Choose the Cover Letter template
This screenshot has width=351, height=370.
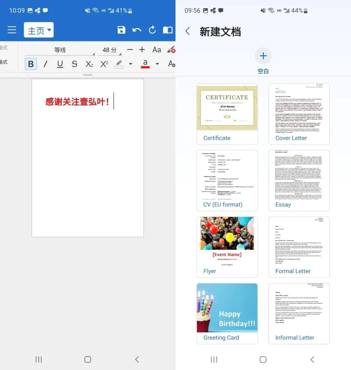click(x=299, y=114)
